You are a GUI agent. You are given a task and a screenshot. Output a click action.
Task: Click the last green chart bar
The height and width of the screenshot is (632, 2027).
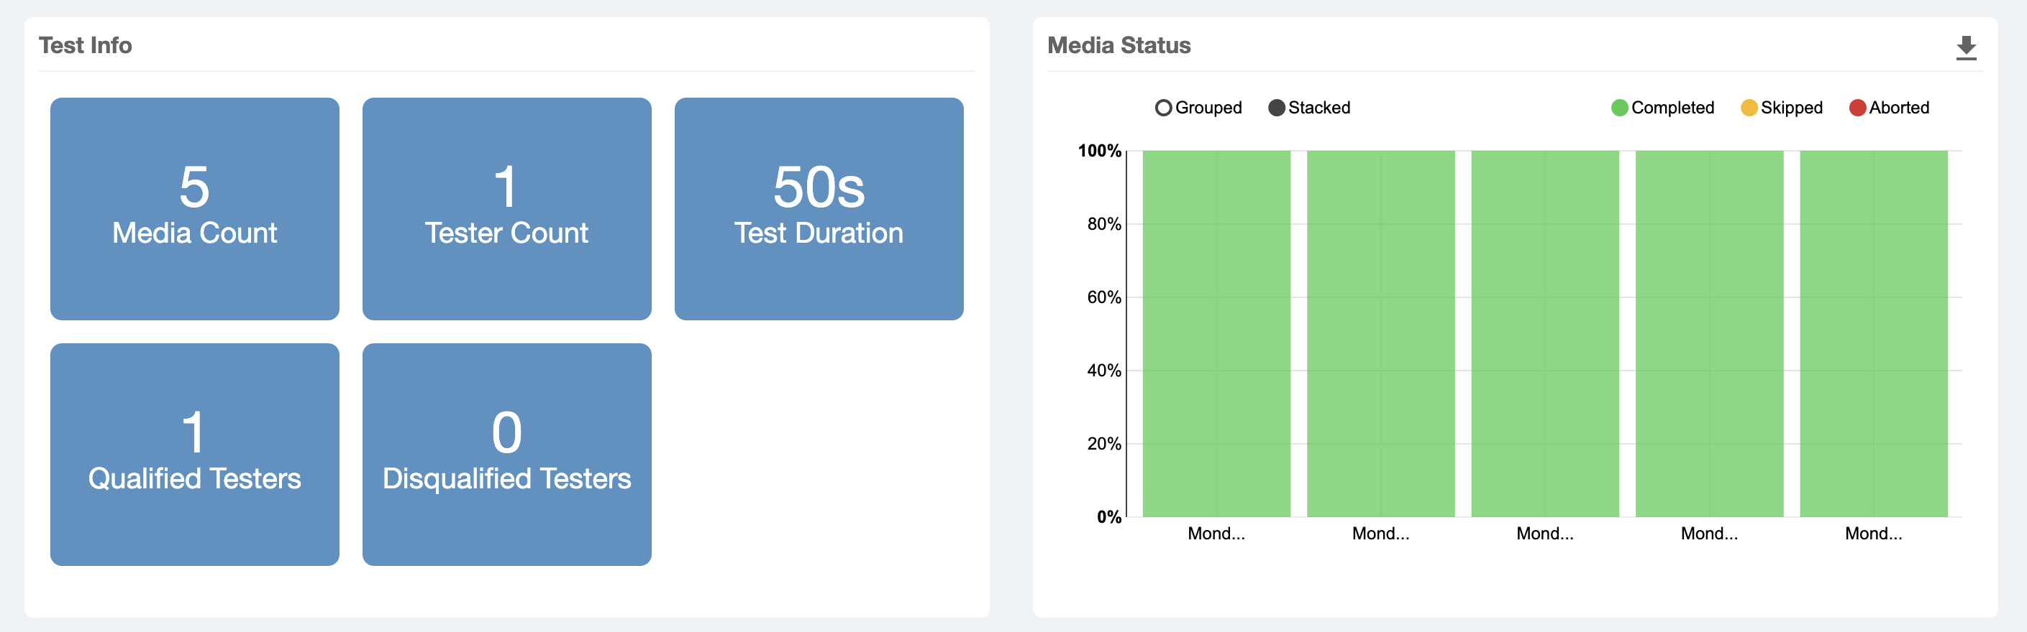click(x=1874, y=333)
